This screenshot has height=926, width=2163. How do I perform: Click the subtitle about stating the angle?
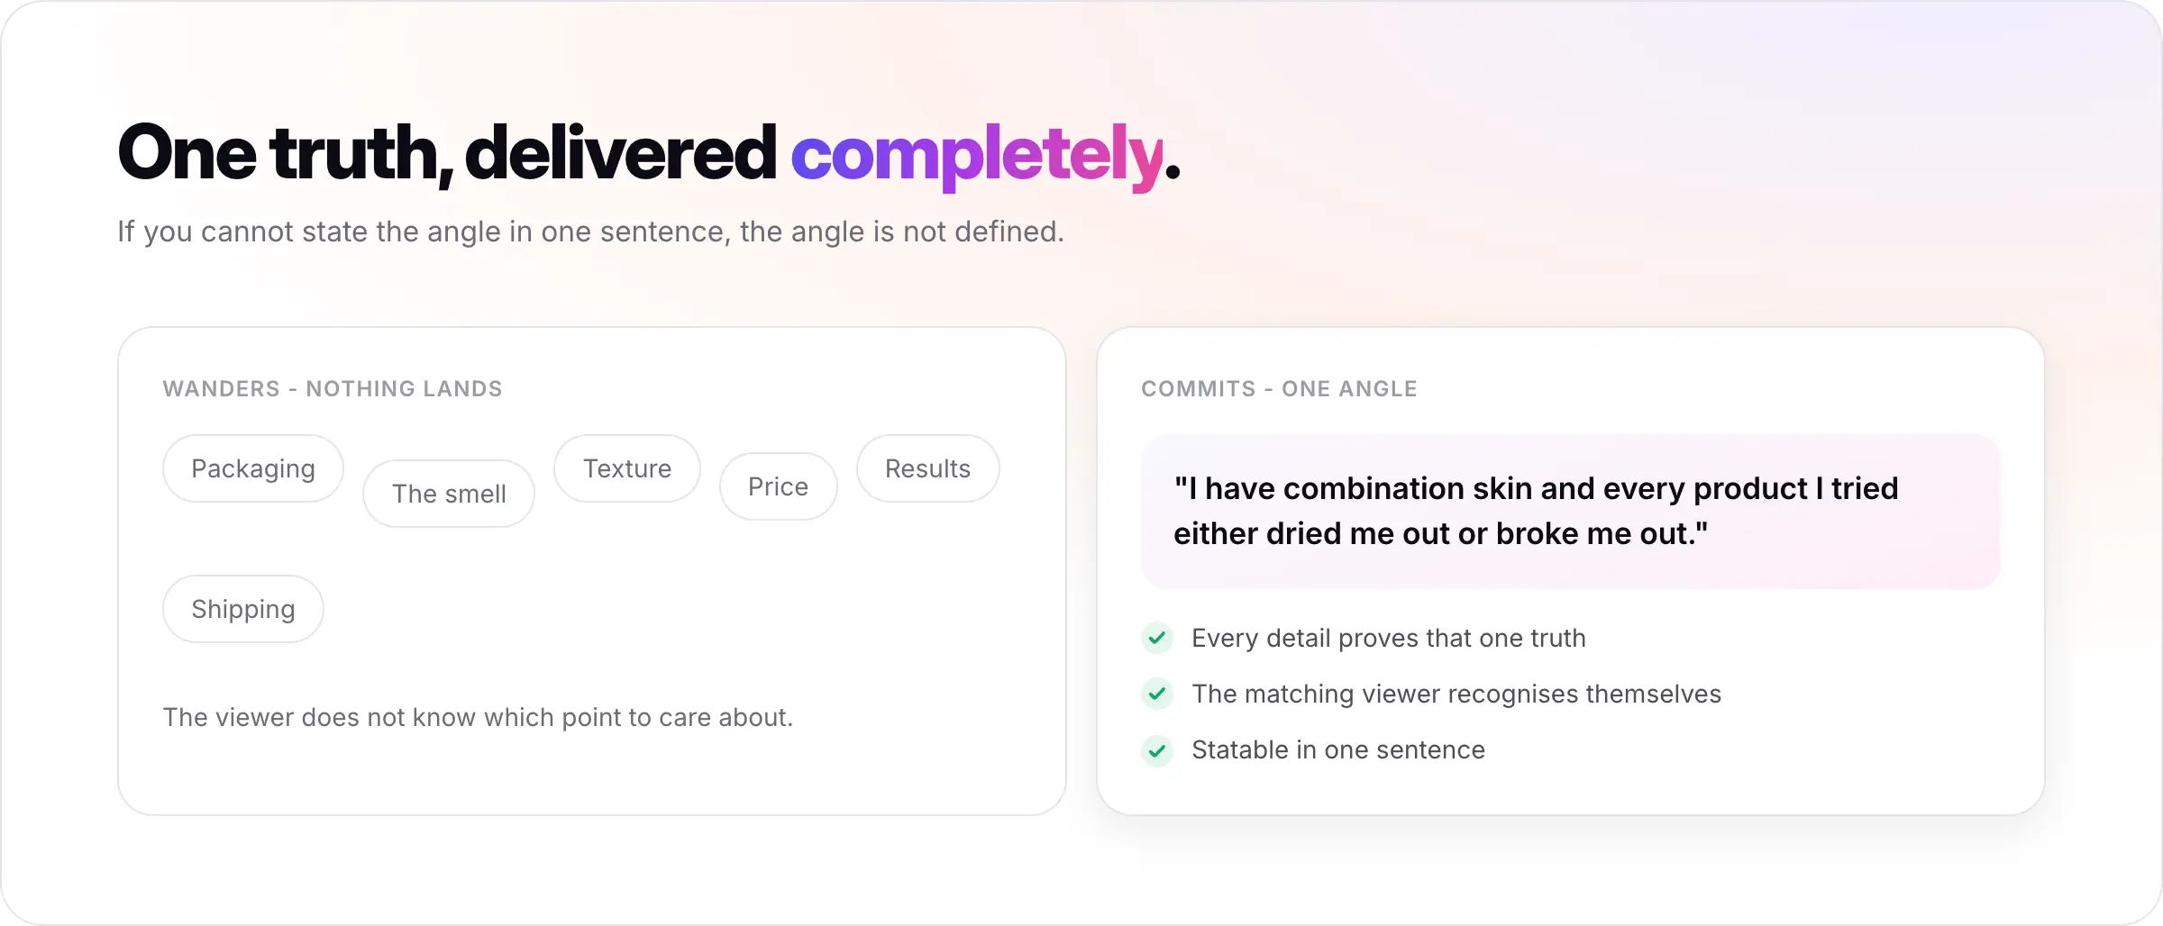point(591,232)
